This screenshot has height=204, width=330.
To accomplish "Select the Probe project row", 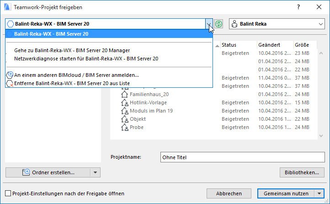I will click(x=213, y=127).
